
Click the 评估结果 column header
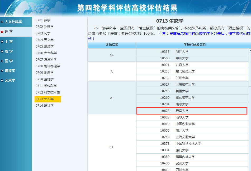tap(112, 45)
